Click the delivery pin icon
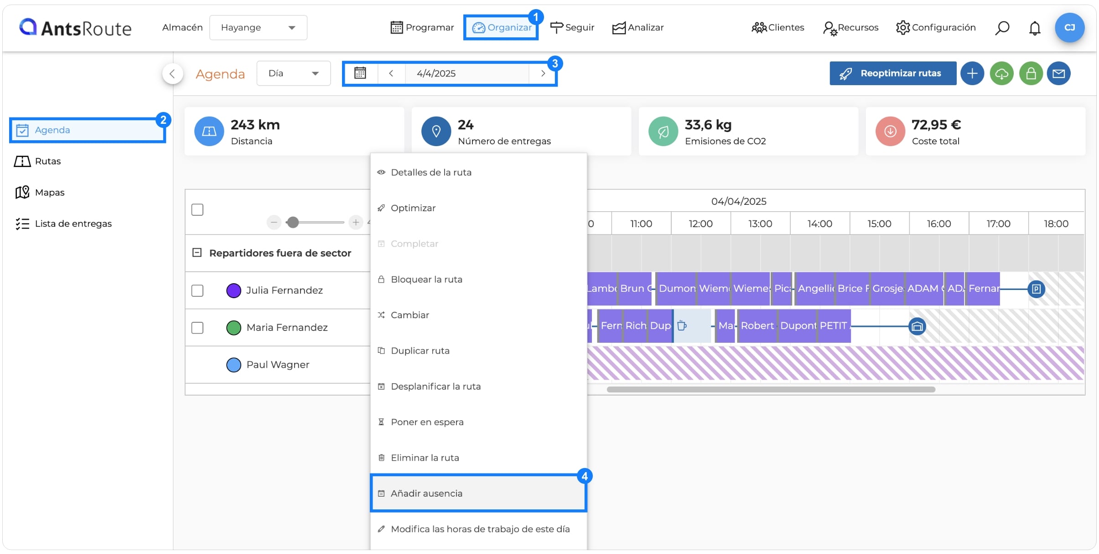This screenshot has width=1099, height=554. click(436, 132)
